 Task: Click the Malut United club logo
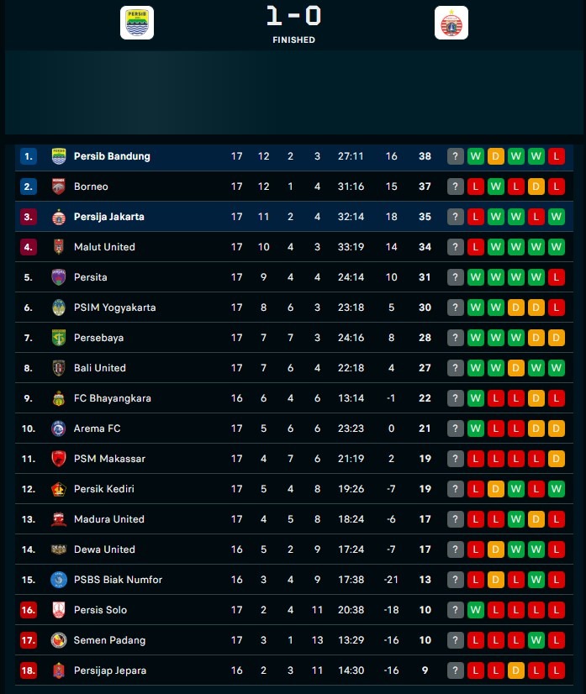point(59,247)
